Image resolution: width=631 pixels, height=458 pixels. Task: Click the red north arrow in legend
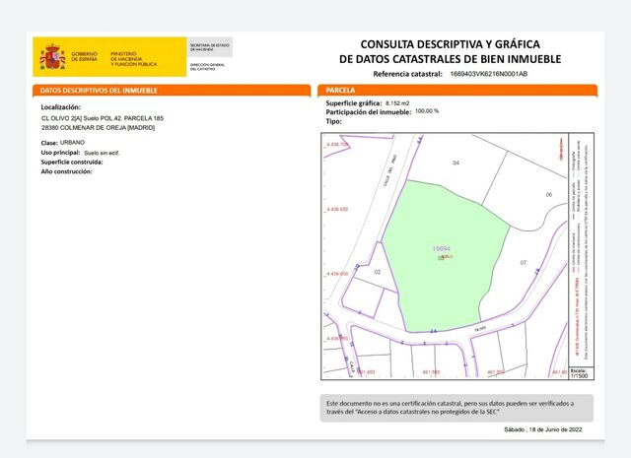click(x=561, y=150)
